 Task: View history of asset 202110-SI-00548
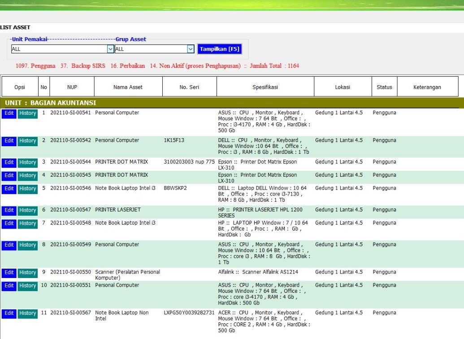point(27,223)
